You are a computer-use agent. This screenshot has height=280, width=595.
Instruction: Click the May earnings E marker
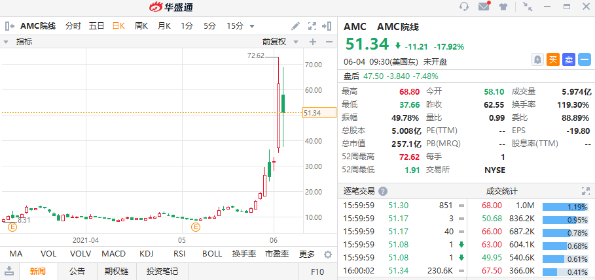click(196, 227)
